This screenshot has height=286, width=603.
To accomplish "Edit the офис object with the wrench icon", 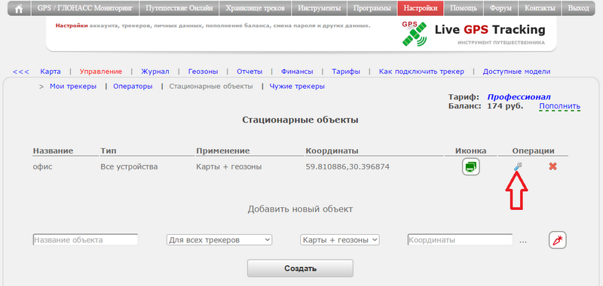I will tap(518, 166).
